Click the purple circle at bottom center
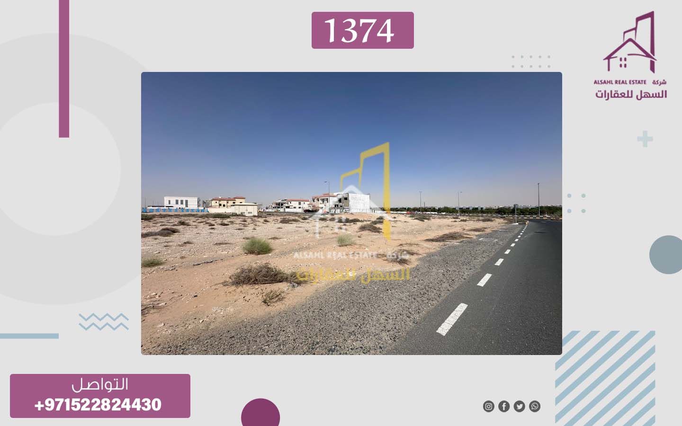The image size is (682, 426). click(x=260, y=413)
